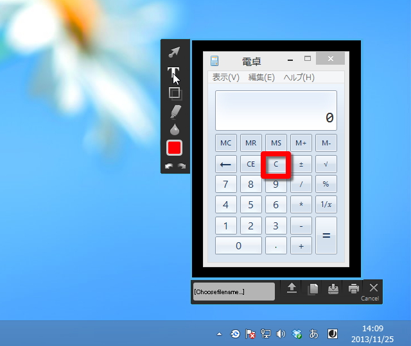The height and width of the screenshot is (346, 411).
Task: Click the MC memory clear button
Action: pos(225,143)
